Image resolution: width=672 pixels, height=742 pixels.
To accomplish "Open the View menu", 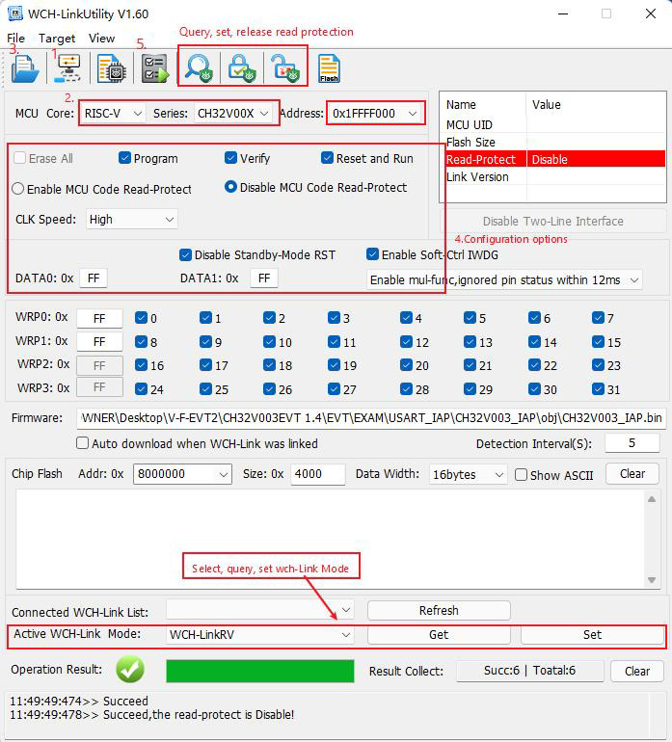I will coord(101,39).
